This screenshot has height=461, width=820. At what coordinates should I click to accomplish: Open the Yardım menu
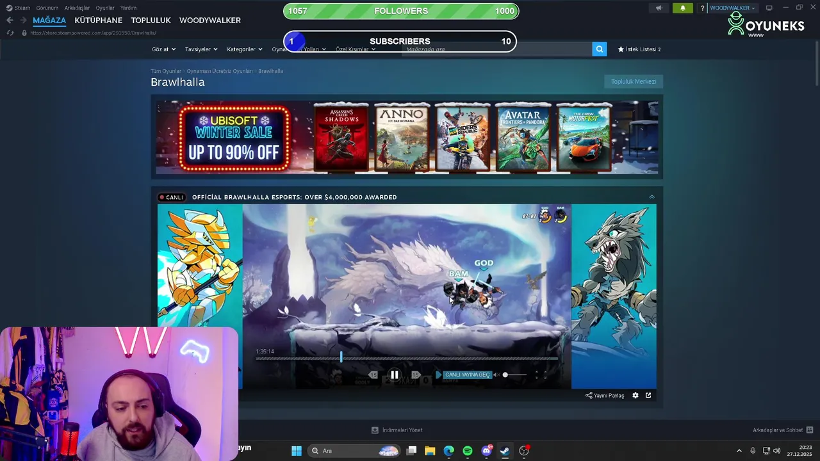click(x=128, y=8)
